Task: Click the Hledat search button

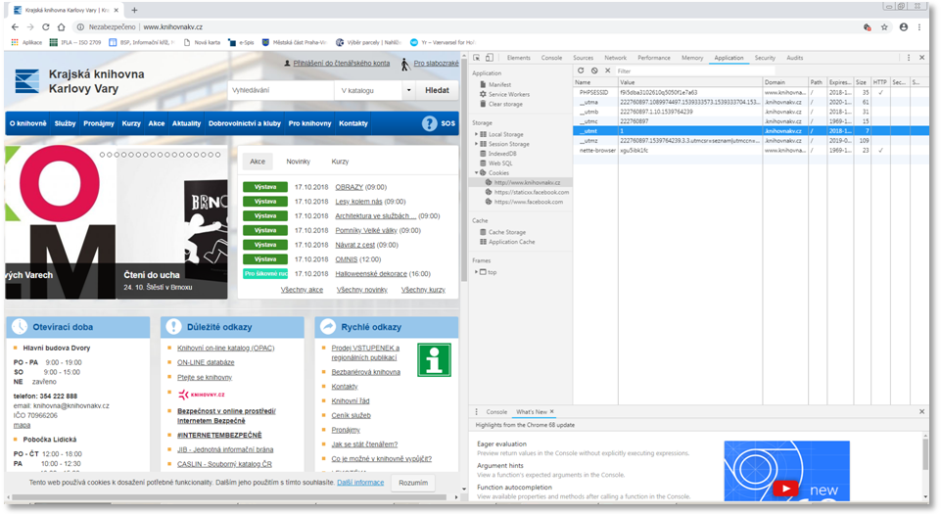Action: [x=437, y=91]
